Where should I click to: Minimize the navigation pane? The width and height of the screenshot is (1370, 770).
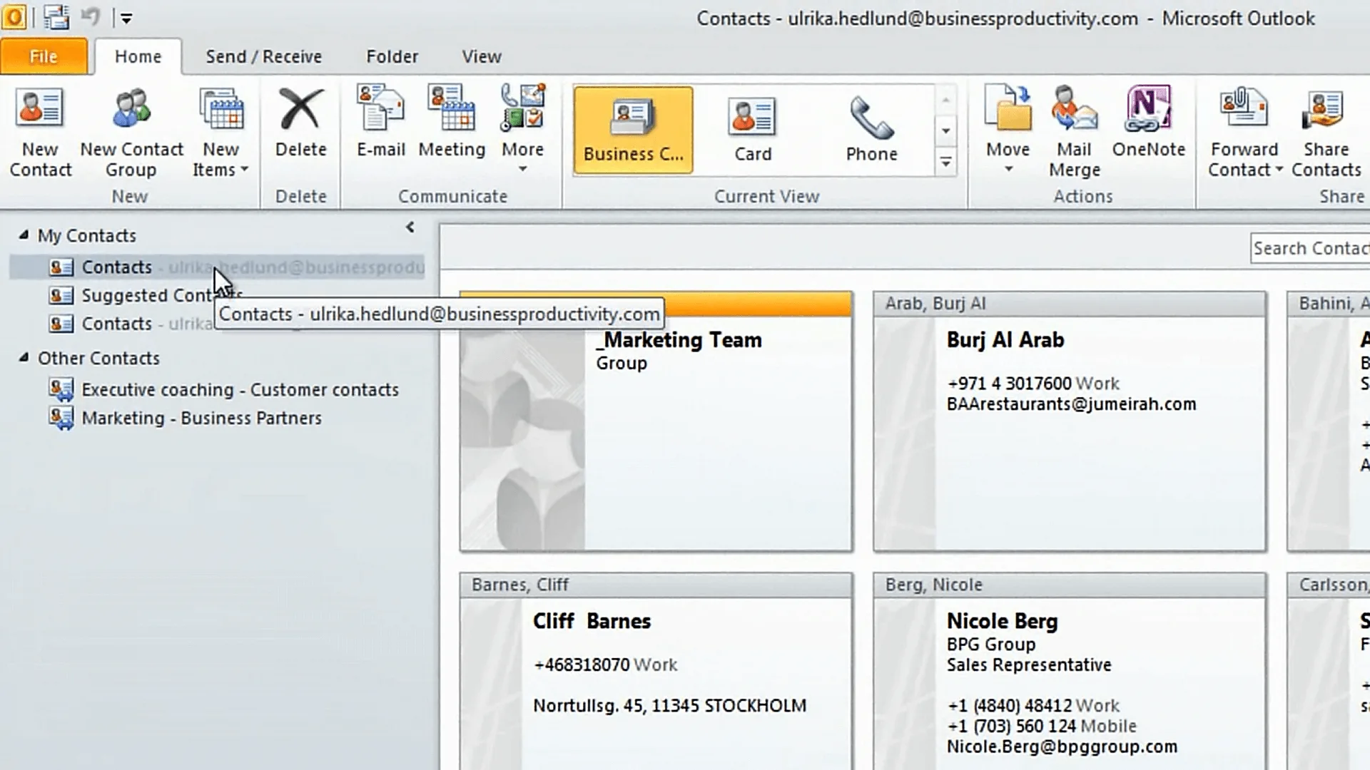click(x=410, y=227)
